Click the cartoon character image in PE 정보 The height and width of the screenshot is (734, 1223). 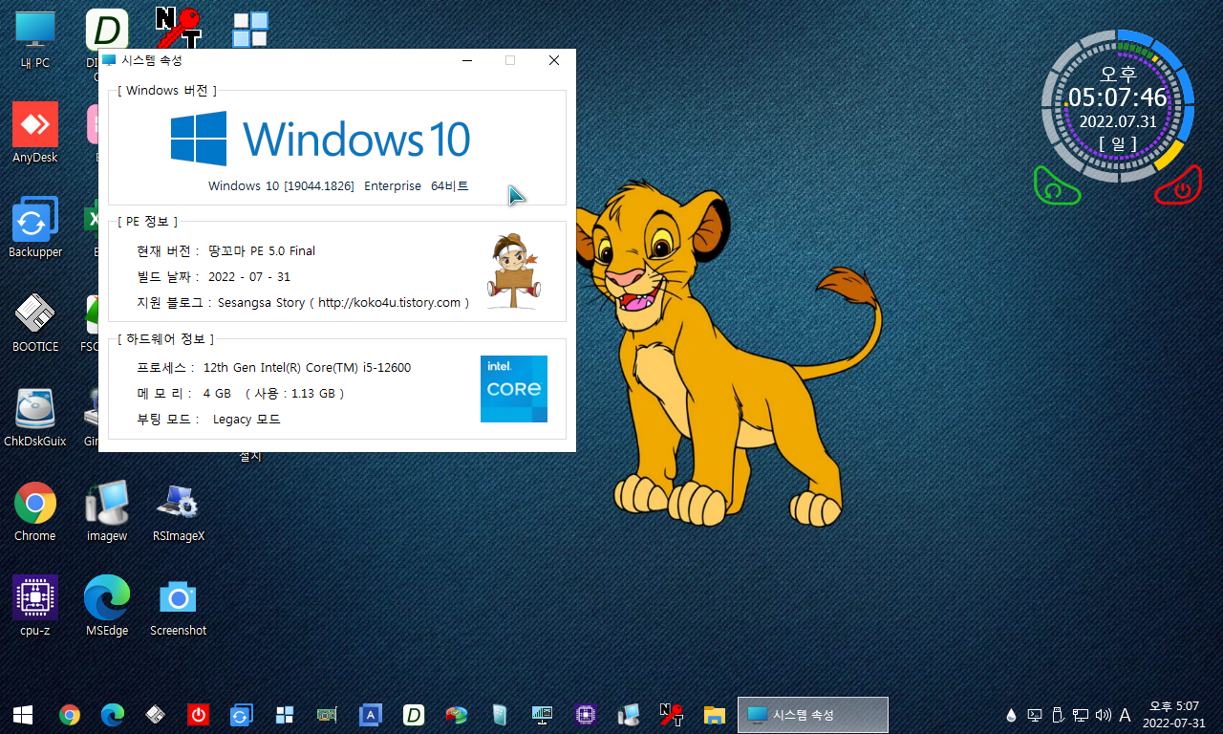513,270
